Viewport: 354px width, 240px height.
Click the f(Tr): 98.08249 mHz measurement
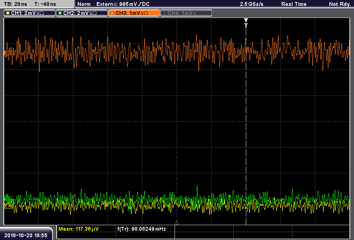(141, 229)
